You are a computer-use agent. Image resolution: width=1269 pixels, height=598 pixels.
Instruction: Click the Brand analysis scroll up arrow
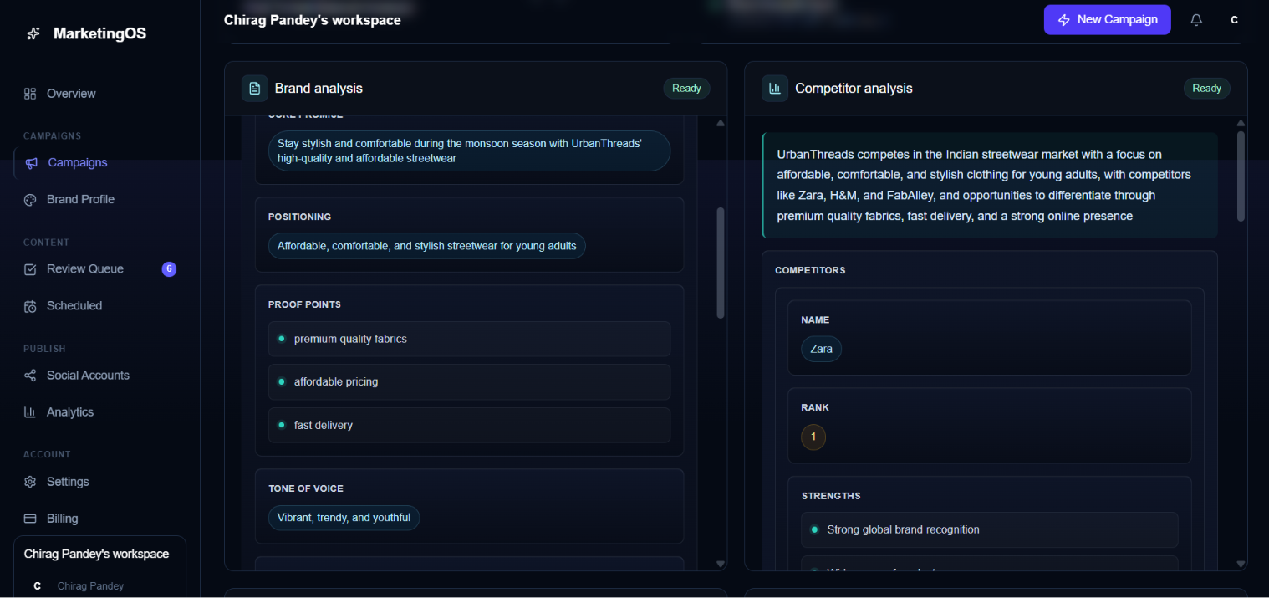coord(721,124)
